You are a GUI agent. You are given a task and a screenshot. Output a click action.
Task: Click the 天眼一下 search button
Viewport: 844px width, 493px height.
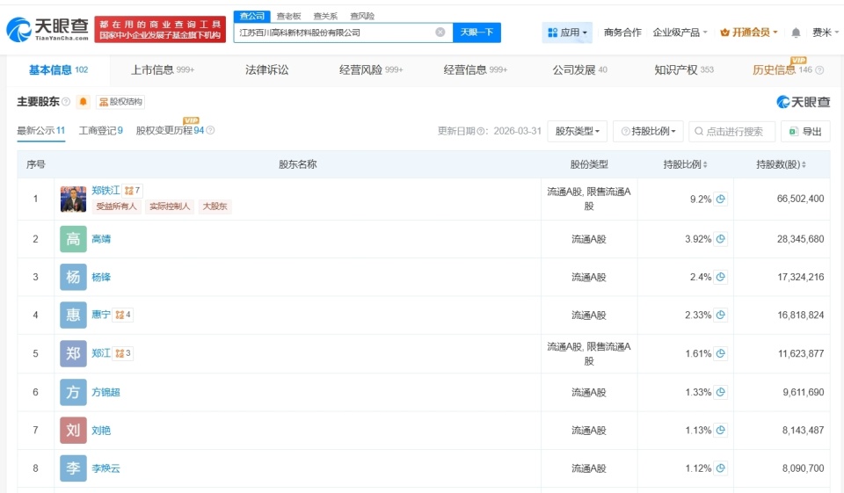point(477,33)
